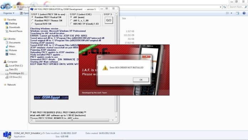Click log line 'ERROR: Cannot get handle for: JCOP.EXE'
248x140 pixels.
pyautogui.click(x=59, y=36)
